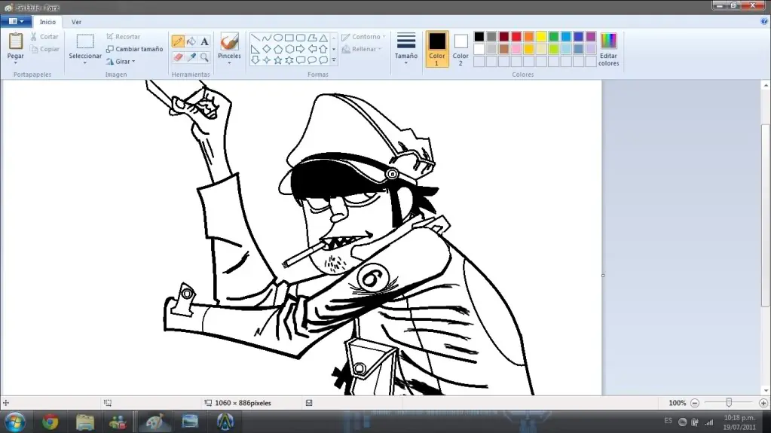Activate Color 1 foreground swatch
771x433 pixels.
click(x=436, y=49)
